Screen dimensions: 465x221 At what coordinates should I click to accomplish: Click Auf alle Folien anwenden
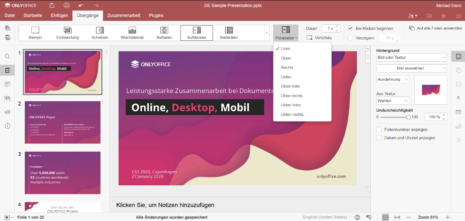click(x=436, y=28)
